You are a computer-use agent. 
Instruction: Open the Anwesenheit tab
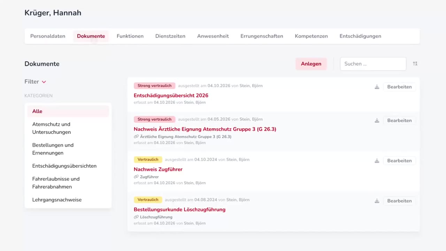213,36
